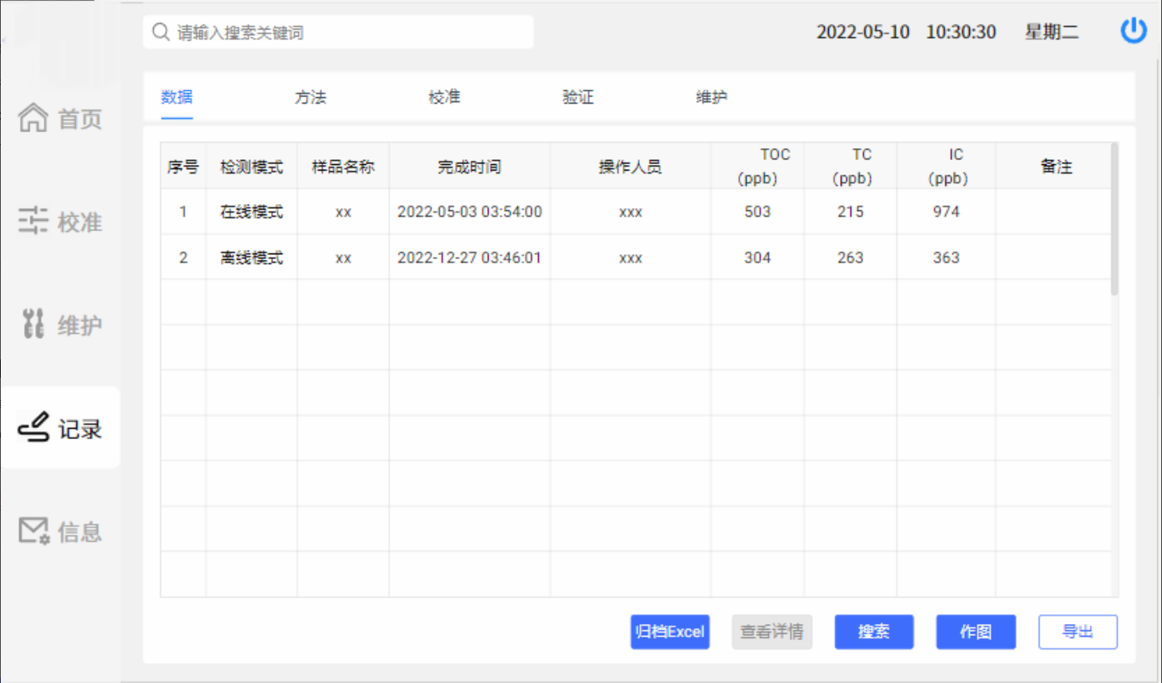Go to the 验证 tab
The height and width of the screenshot is (683, 1162).
[578, 97]
